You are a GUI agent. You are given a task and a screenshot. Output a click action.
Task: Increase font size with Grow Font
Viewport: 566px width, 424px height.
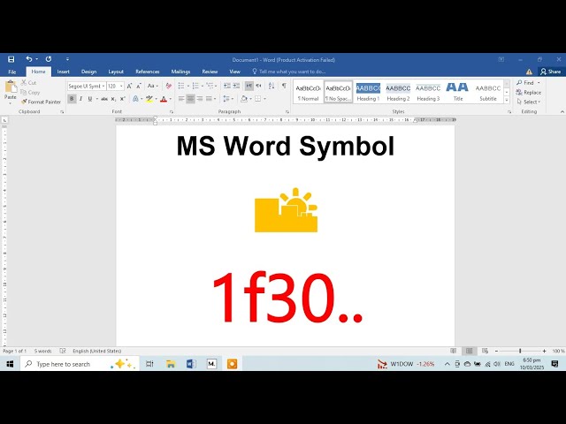pyautogui.click(x=129, y=87)
